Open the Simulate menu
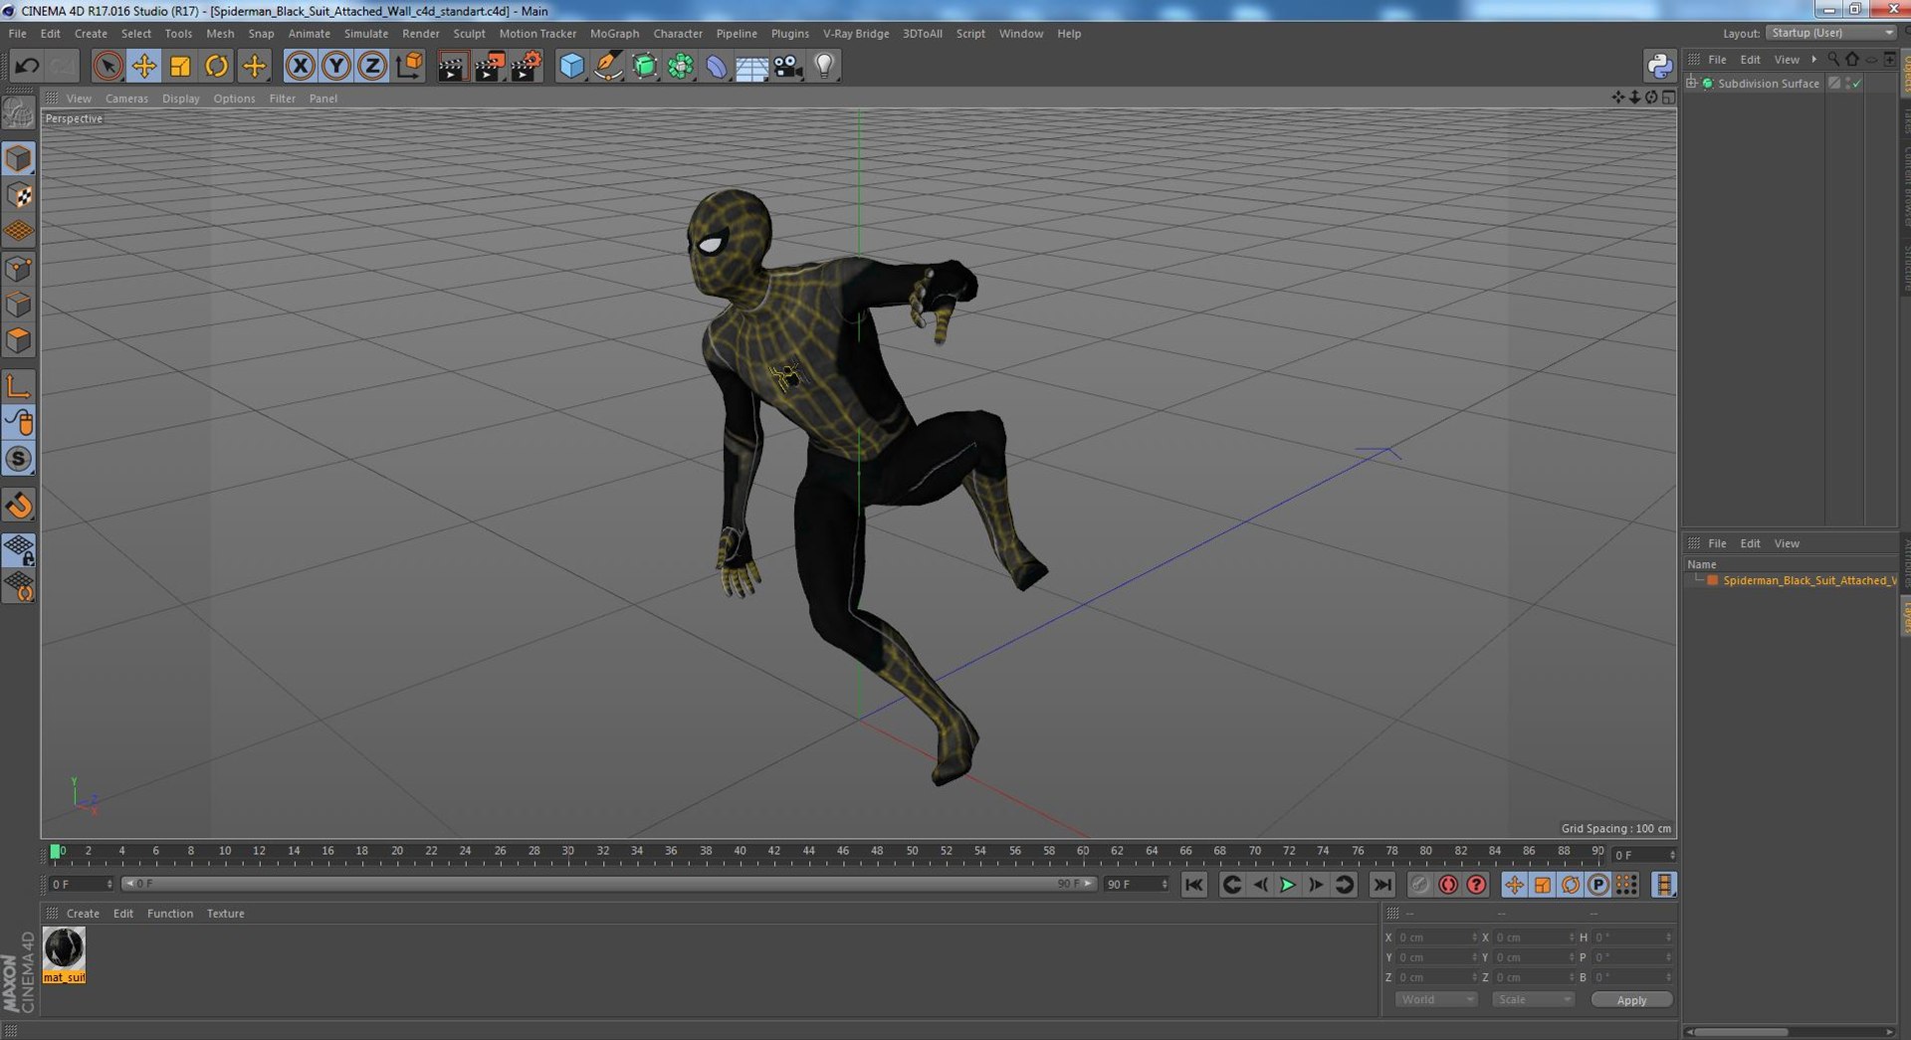This screenshot has width=1911, height=1040. pyautogui.click(x=366, y=34)
